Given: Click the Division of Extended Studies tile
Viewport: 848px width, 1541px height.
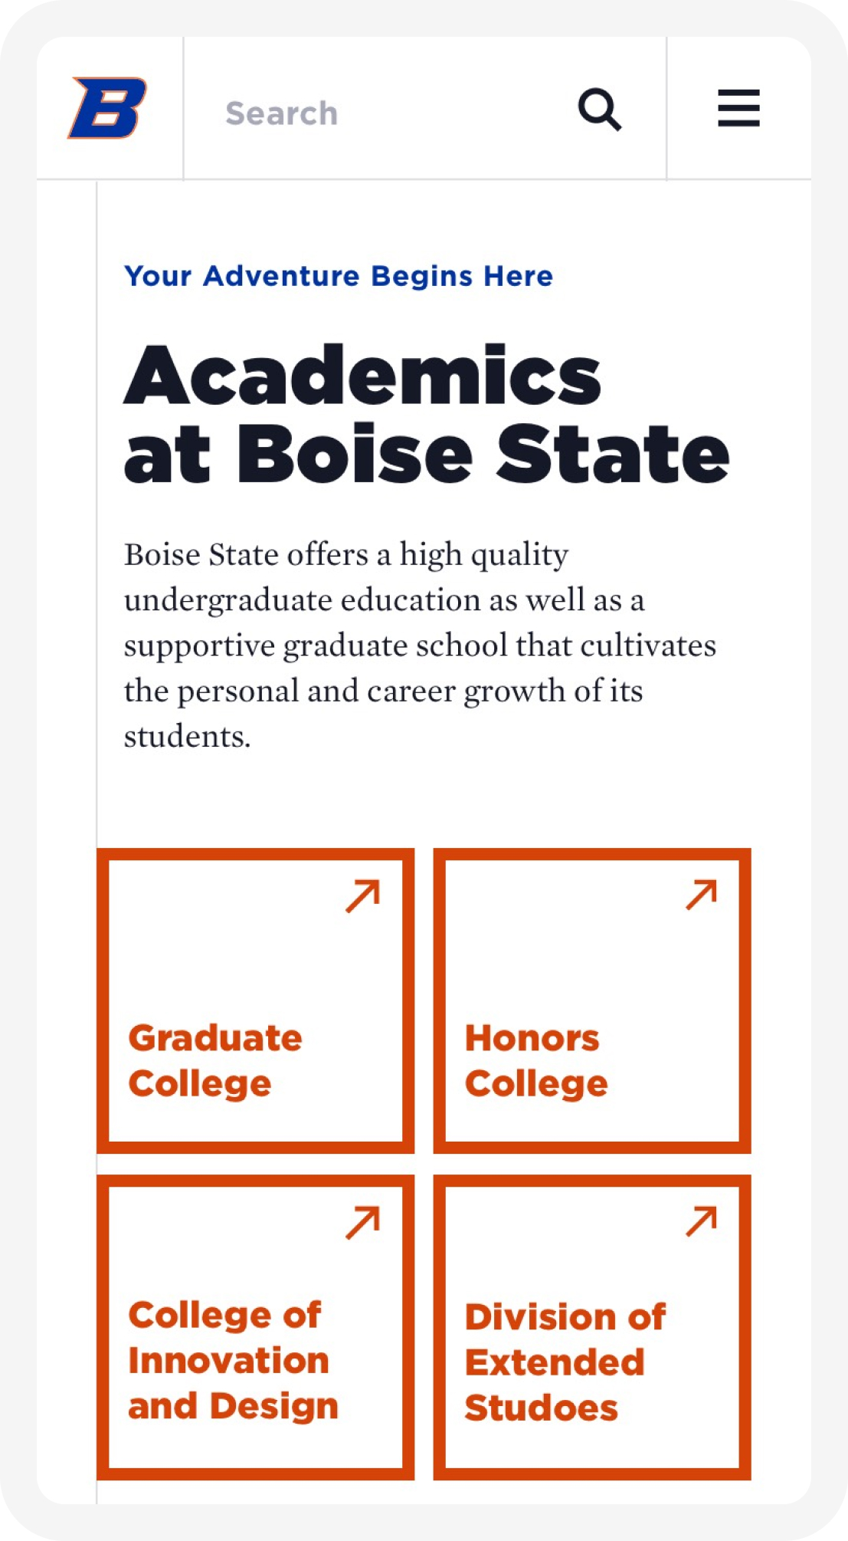Looking at the screenshot, I should [592, 1327].
